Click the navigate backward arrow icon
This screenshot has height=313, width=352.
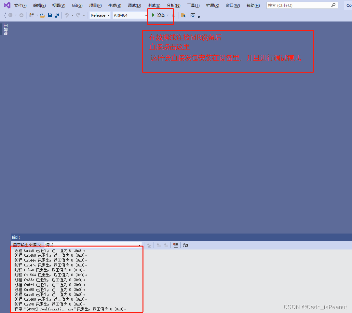tap(10, 15)
